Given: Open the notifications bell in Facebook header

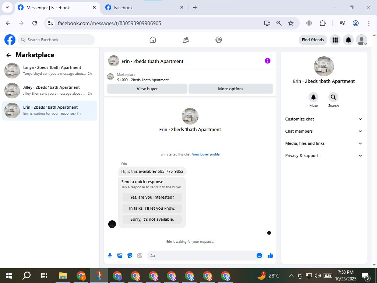Looking at the screenshot, I should (348, 40).
